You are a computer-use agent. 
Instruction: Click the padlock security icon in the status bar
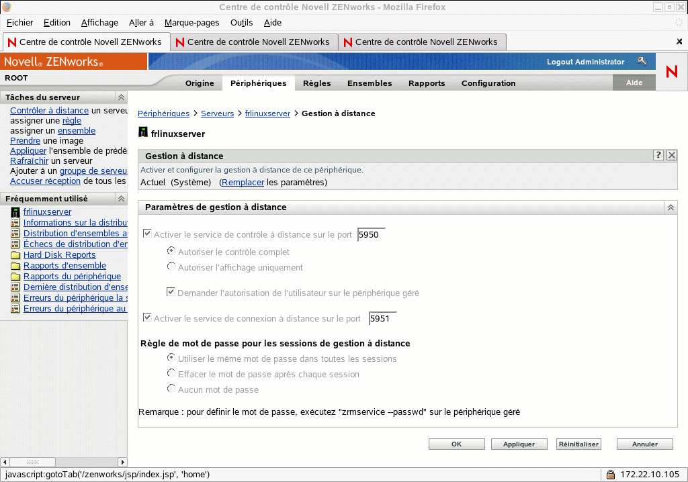coord(610,475)
